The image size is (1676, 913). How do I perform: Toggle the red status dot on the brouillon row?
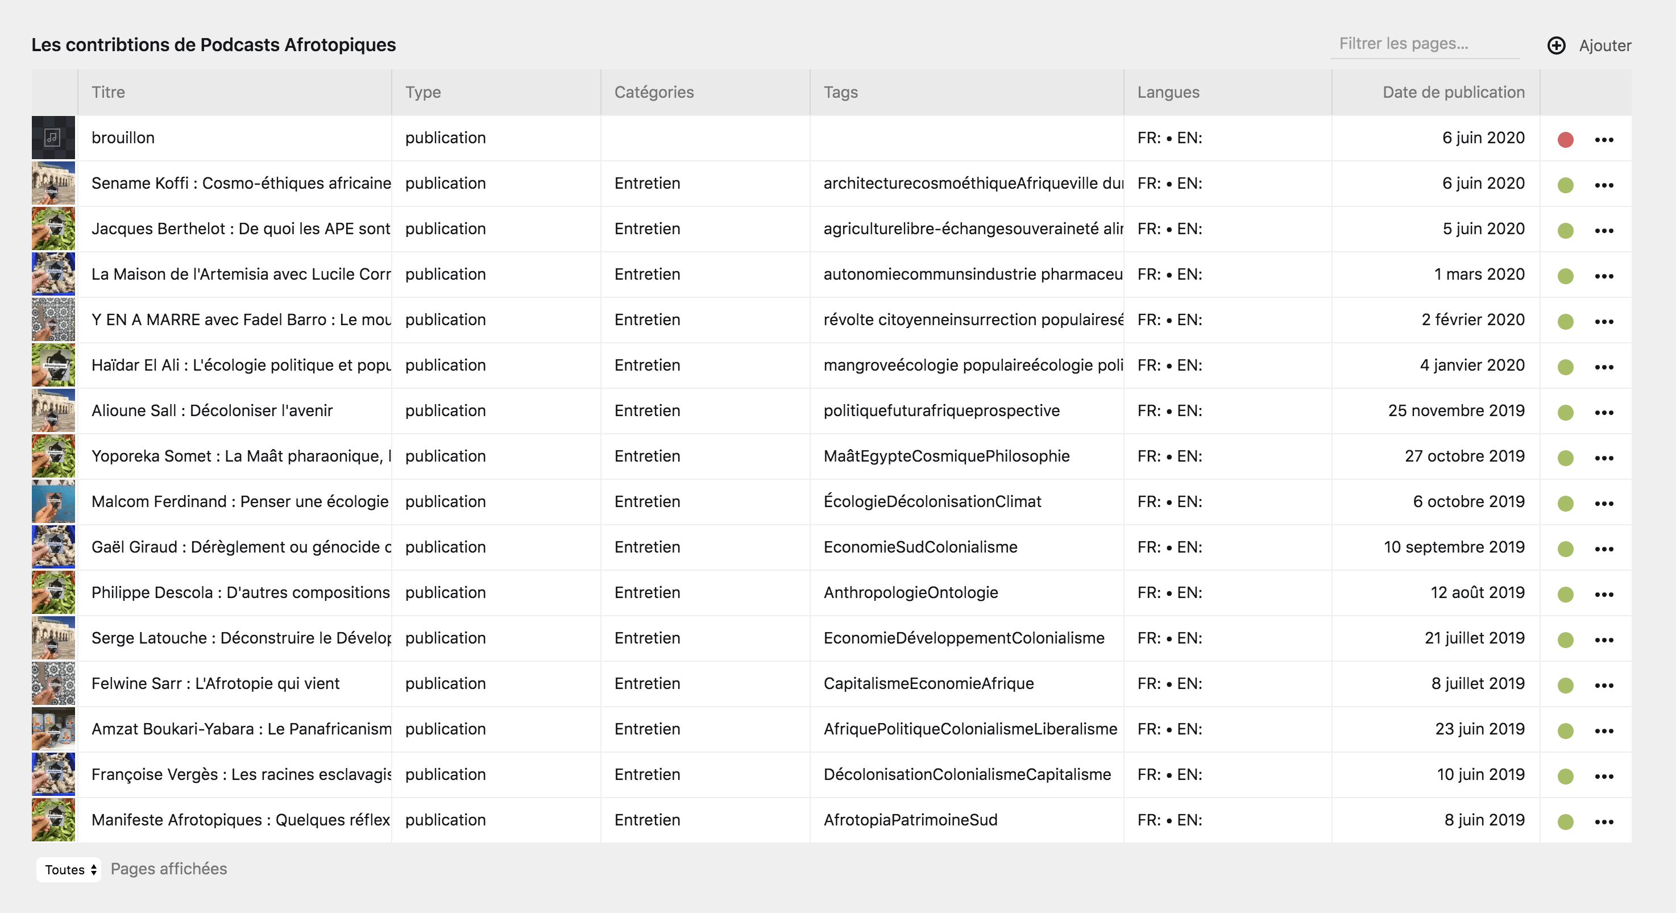pos(1566,138)
